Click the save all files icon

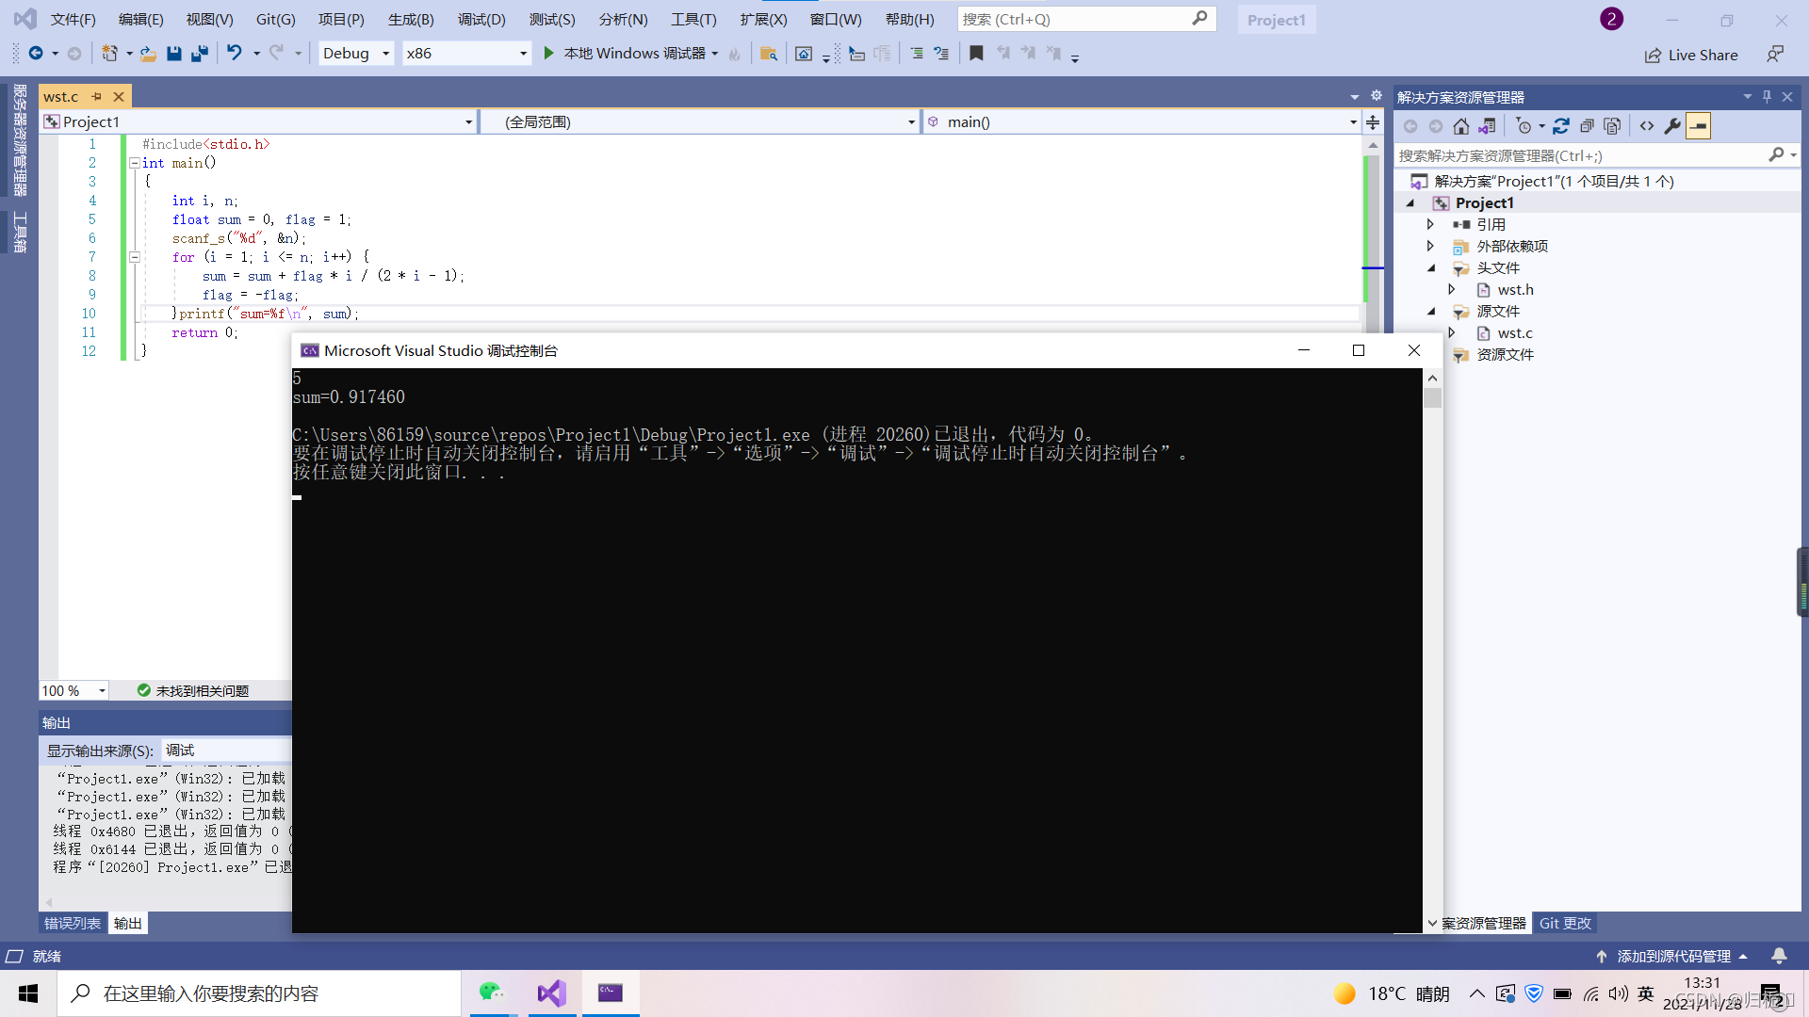coord(199,54)
